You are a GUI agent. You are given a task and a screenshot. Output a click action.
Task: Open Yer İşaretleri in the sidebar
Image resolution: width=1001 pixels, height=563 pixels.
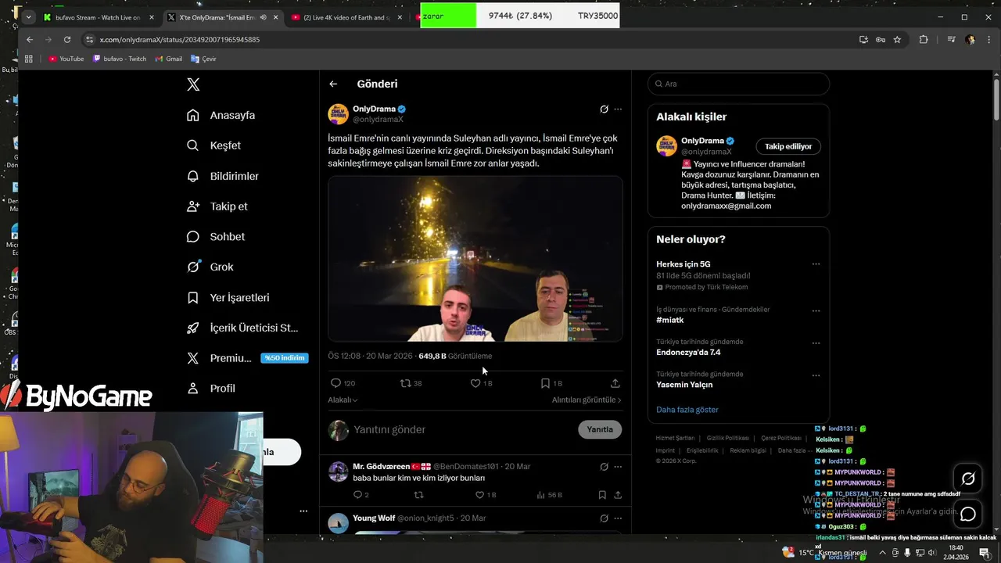(228, 297)
